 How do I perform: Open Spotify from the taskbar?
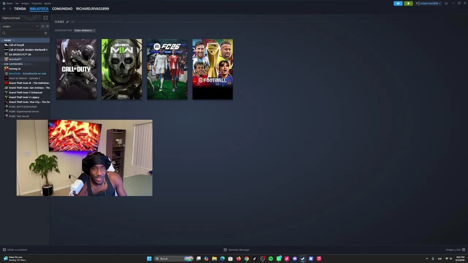tap(271, 259)
